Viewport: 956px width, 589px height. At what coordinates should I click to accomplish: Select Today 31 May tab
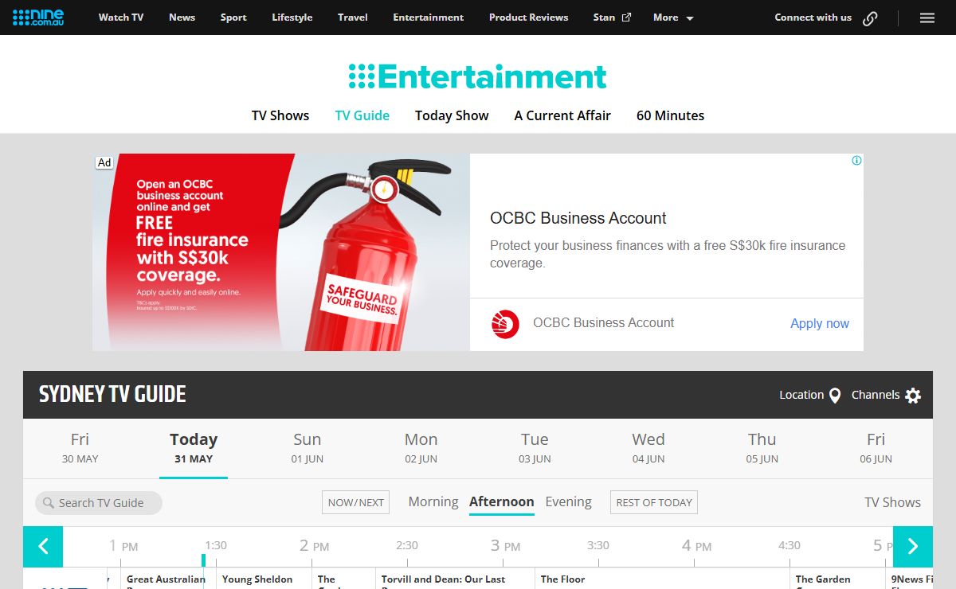(194, 448)
